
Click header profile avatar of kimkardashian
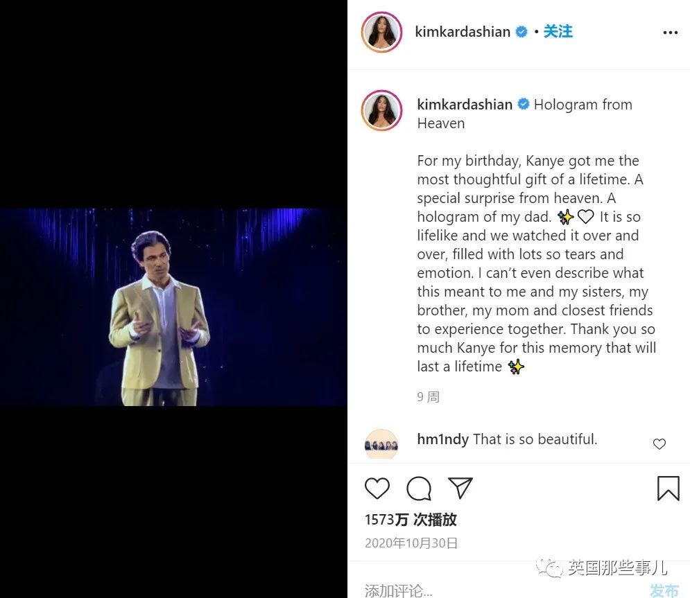[x=381, y=32]
